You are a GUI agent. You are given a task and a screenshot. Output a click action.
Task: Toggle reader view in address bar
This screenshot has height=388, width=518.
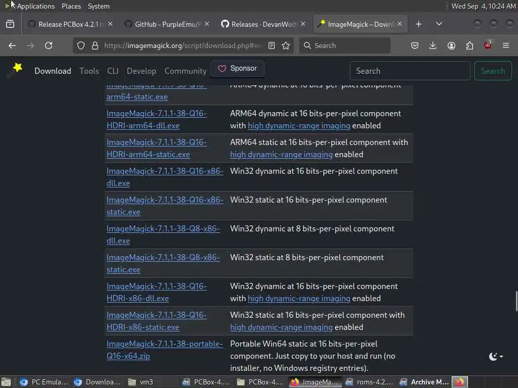(272, 45)
